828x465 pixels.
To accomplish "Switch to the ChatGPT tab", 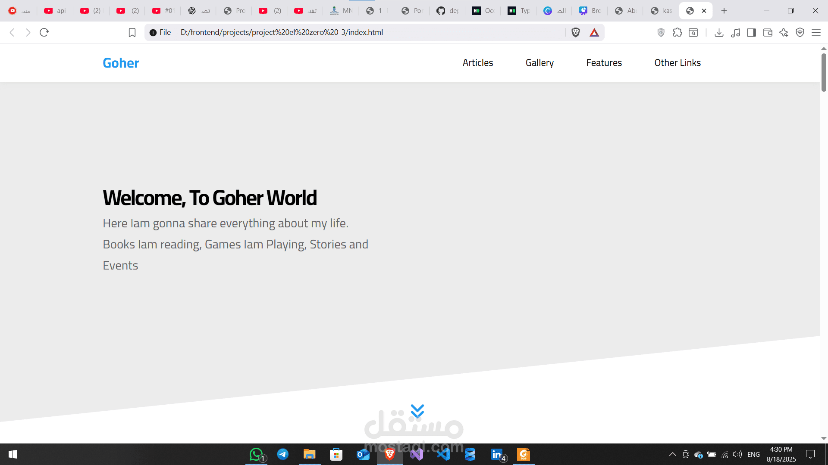I will (198, 11).
